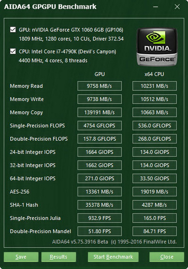Select the GPU Memory Copy result 139191 MB/s

99,112
